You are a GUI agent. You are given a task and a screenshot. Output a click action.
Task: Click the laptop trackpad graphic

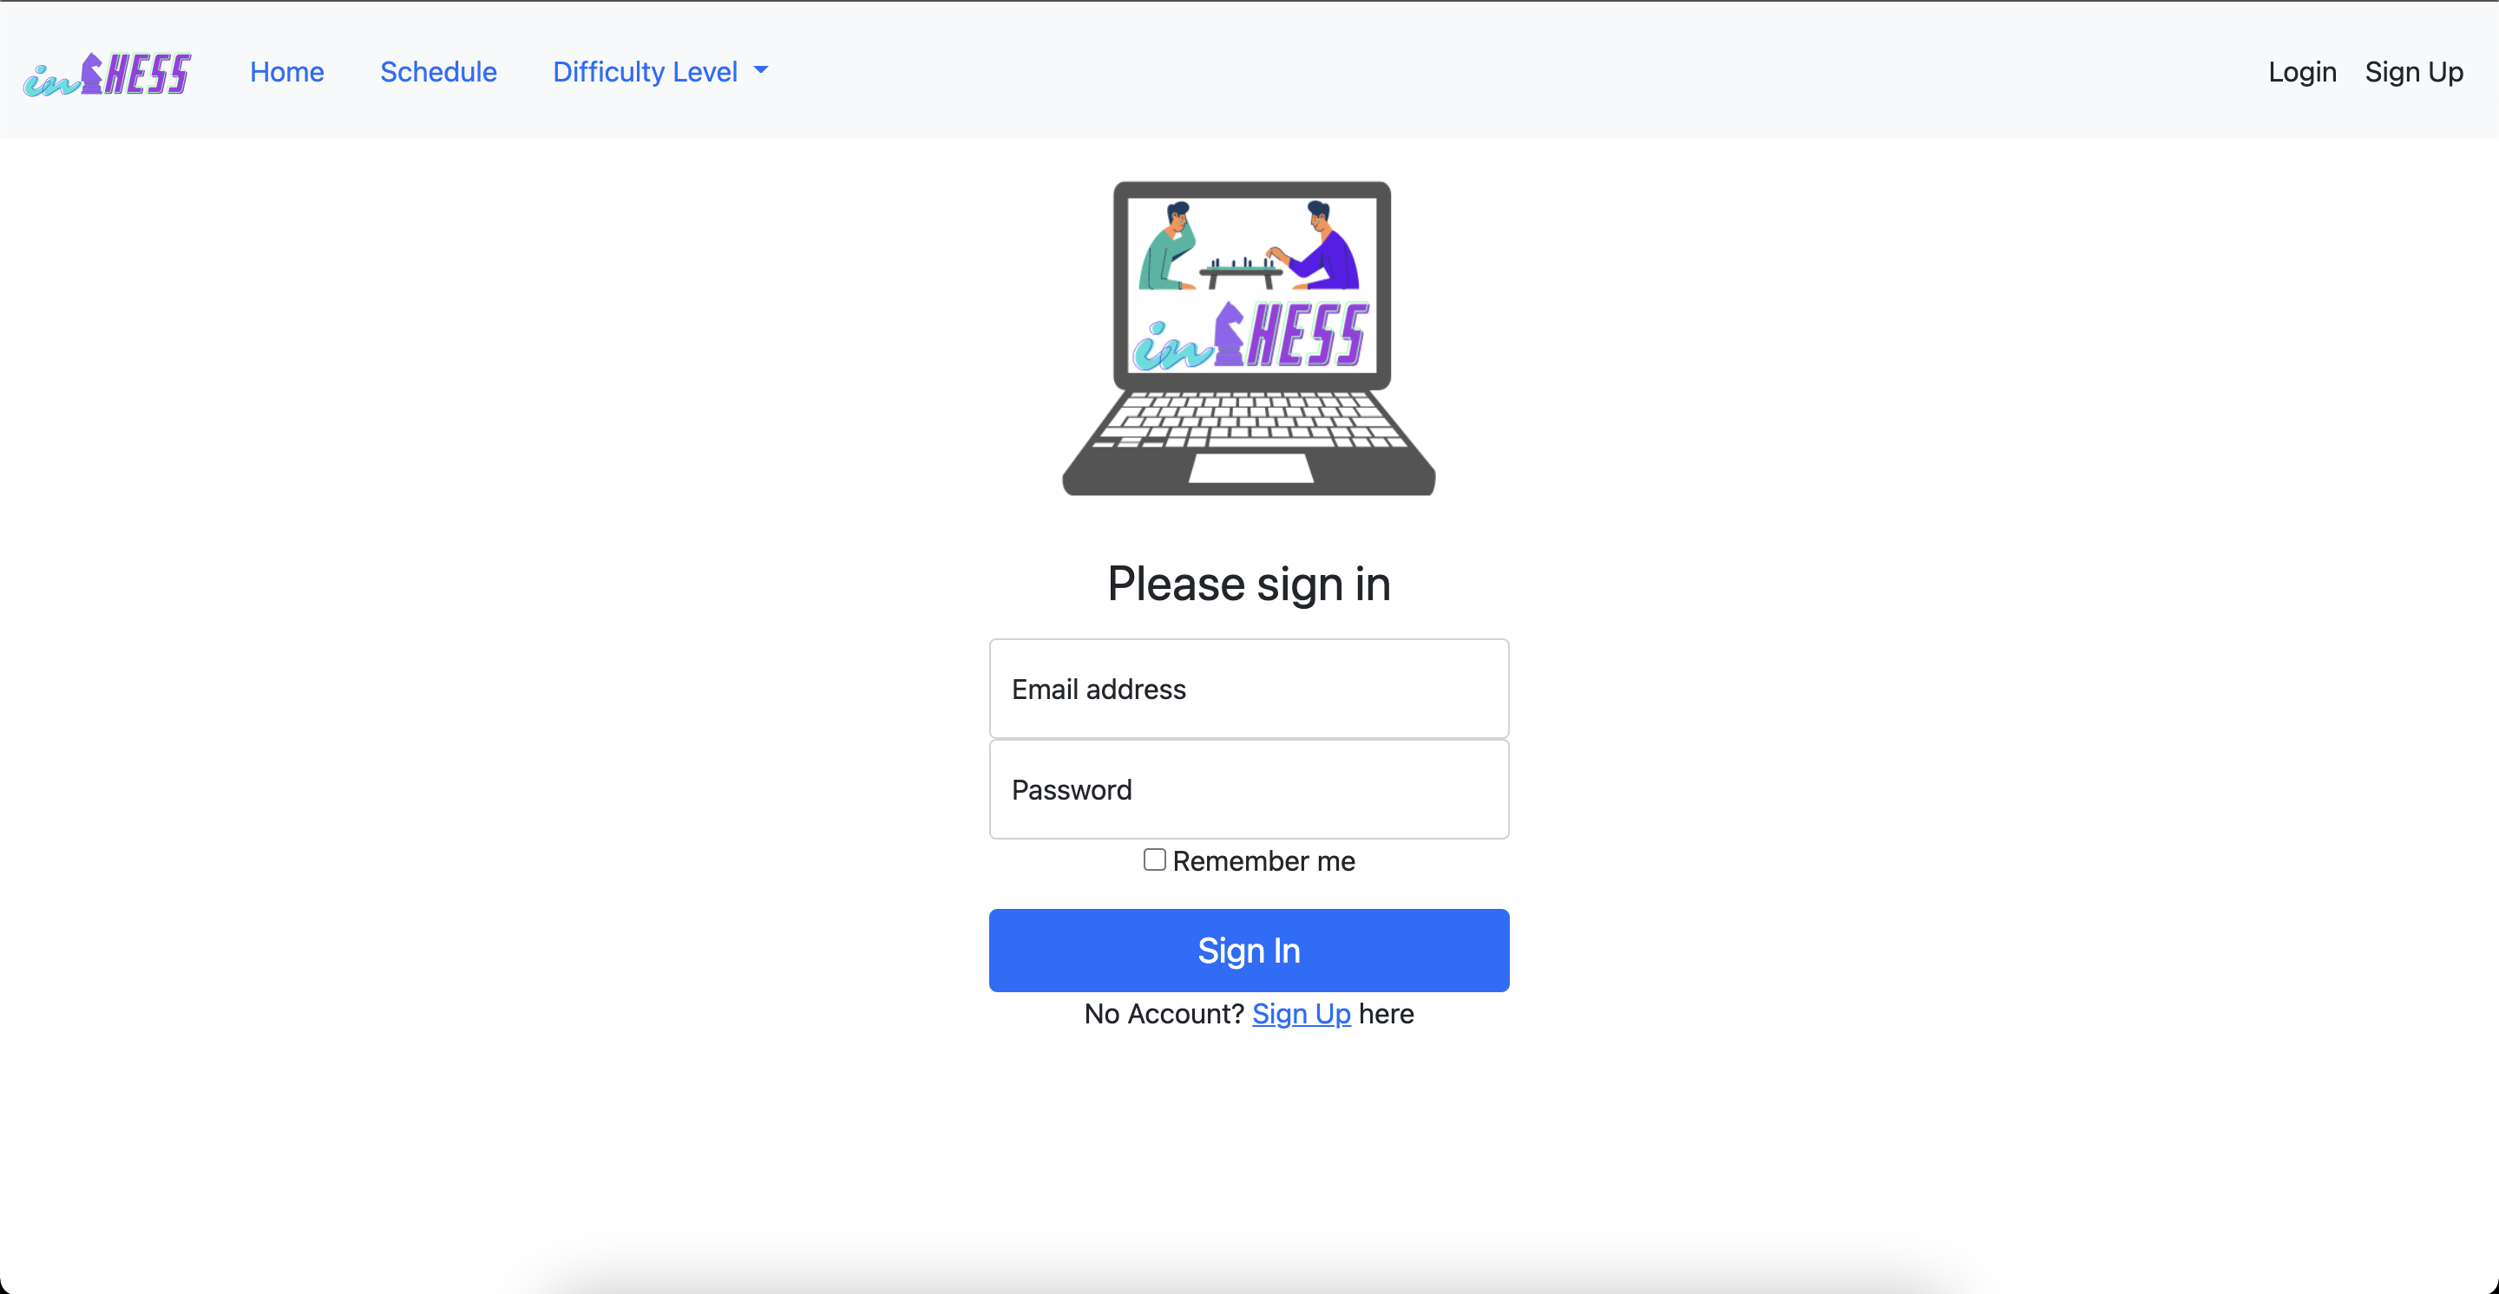pos(1250,468)
